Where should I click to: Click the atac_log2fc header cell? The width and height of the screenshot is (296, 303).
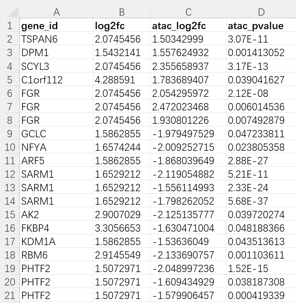[x=188, y=26]
